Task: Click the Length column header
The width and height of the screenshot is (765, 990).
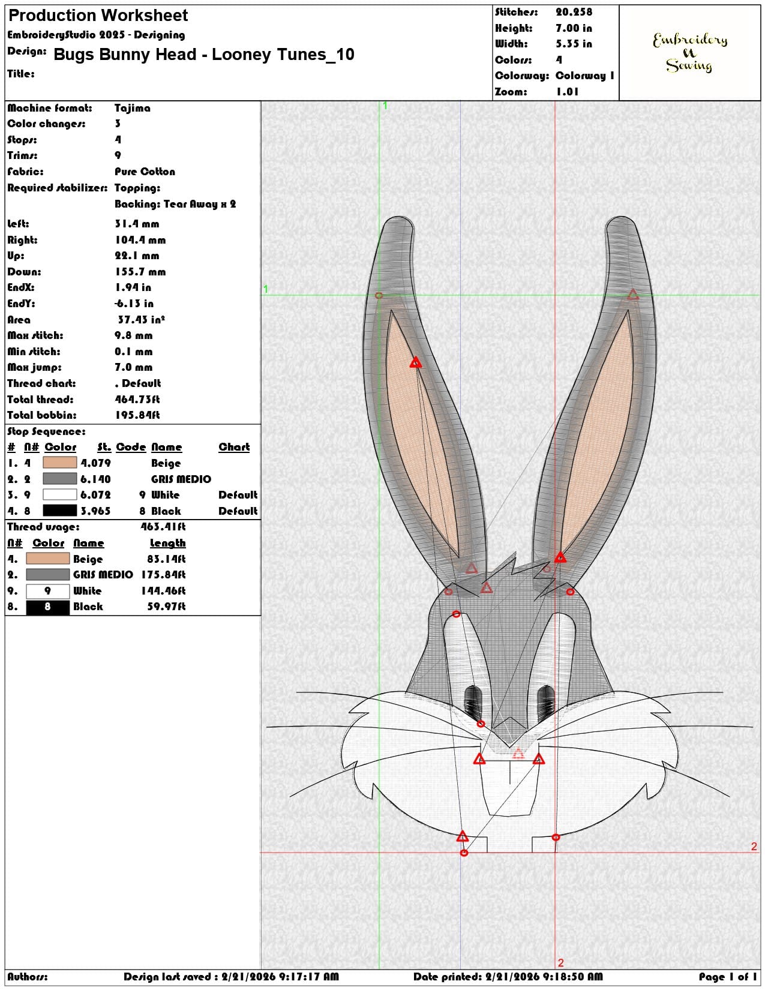Action: 167,543
